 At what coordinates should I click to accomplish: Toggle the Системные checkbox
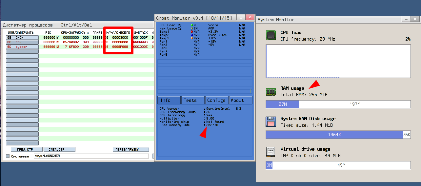[x=8, y=156]
